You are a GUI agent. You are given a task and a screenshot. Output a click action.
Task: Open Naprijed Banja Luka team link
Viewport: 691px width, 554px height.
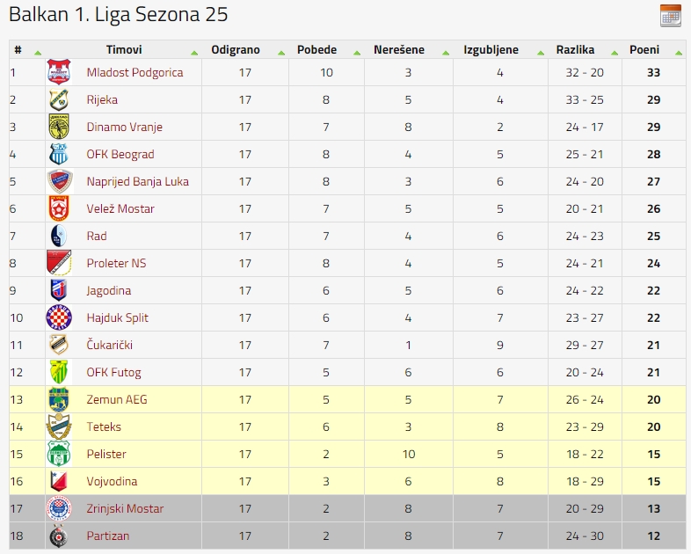click(137, 181)
